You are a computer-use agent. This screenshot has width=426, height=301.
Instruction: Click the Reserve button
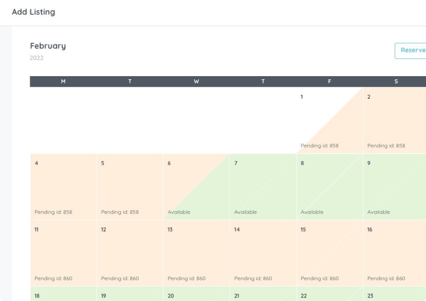click(410, 50)
